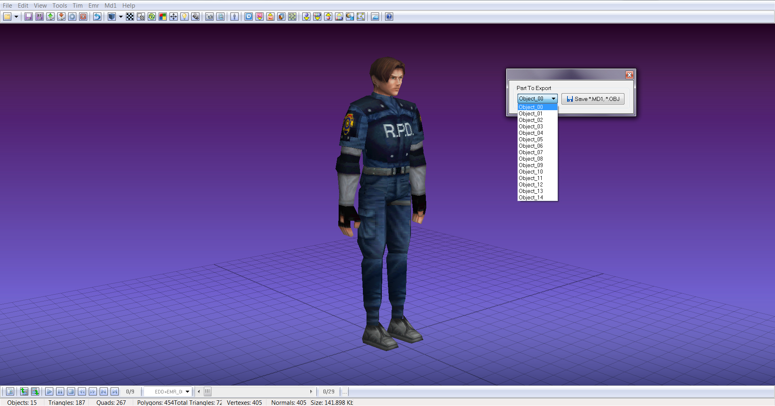Click the multi-sphere up-arrow icon
This screenshot has width=775, height=406.
pos(339,17)
